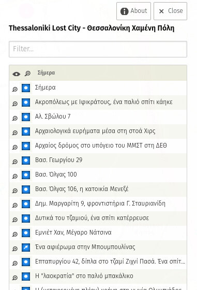This screenshot has width=197, height=290.
Task: Click zoom-to-layer magnifier in Σήμερα header
Action: (27, 74)
